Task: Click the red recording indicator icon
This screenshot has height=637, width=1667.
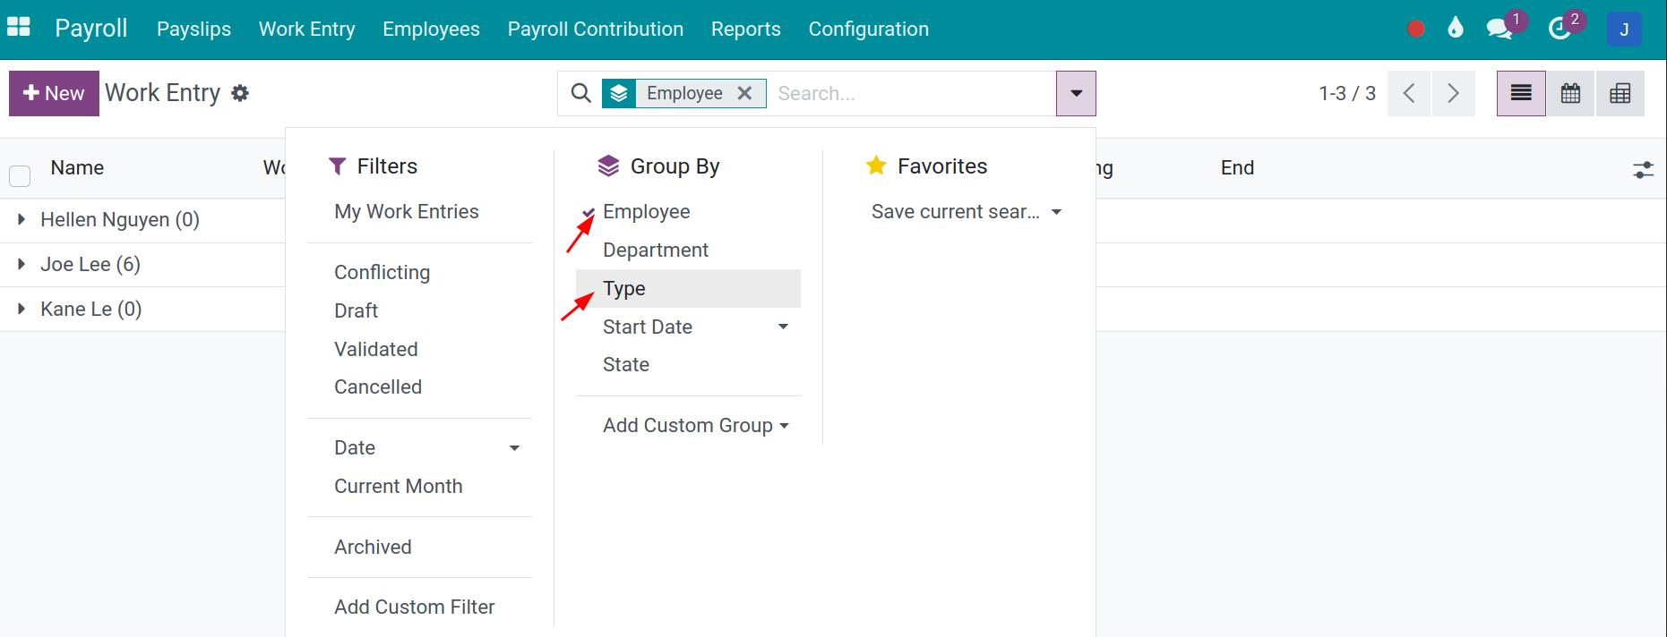Action: click(x=1416, y=30)
